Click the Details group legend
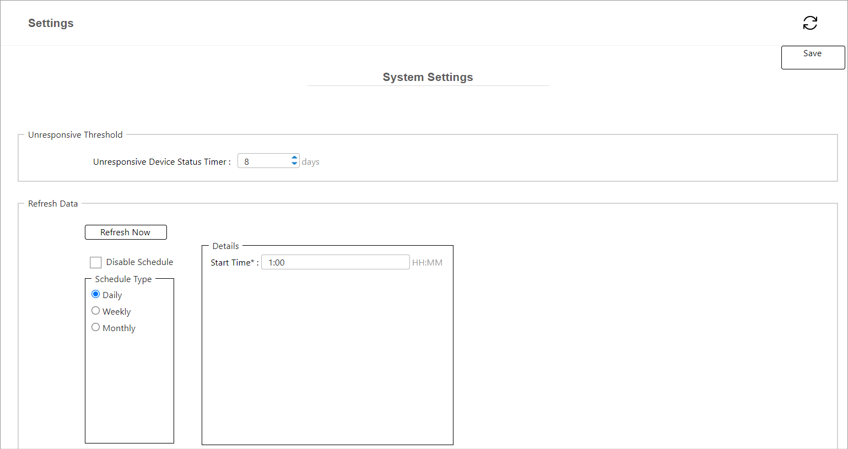 click(225, 246)
